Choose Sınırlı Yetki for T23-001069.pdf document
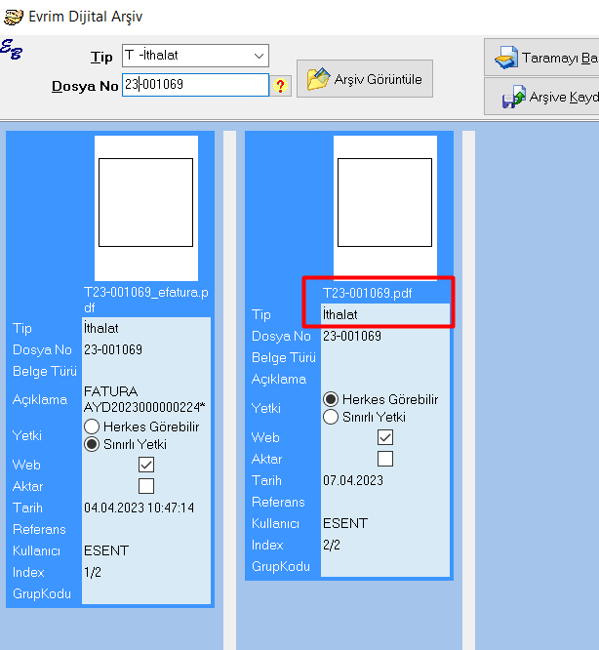The height and width of the screenshot is (650, 599). (332, 417)
